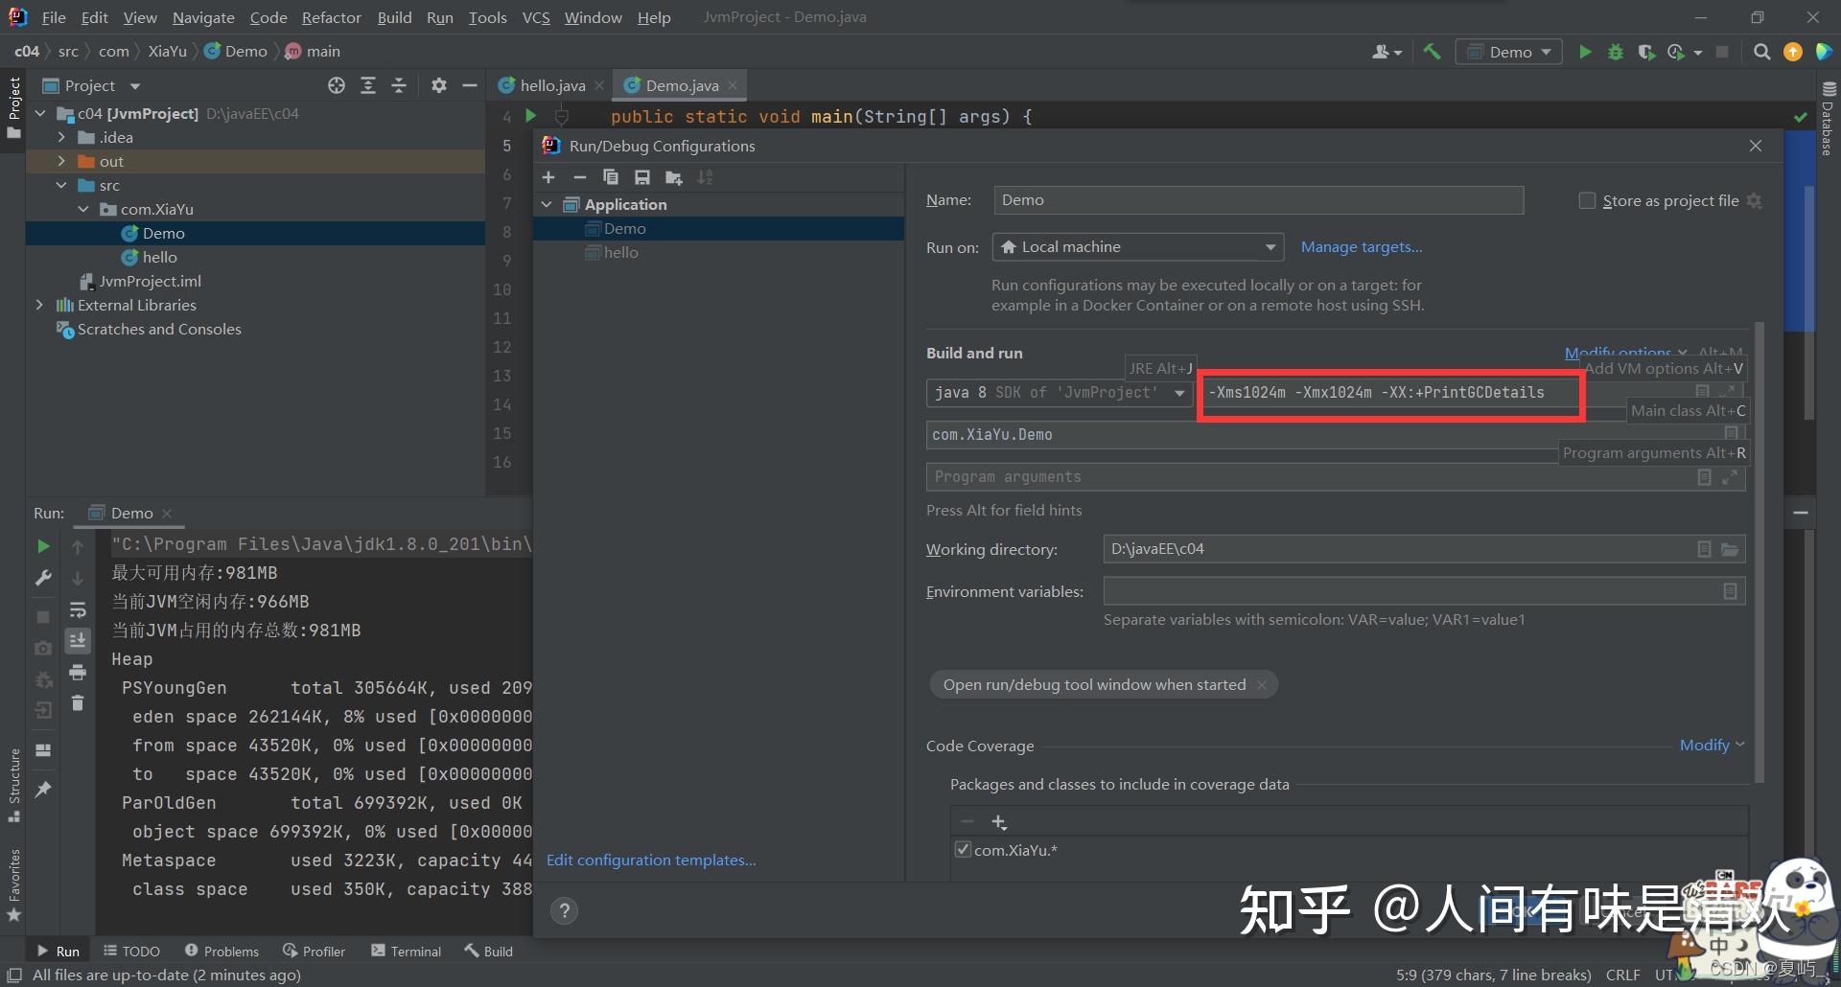Switch to the hello.java editor tab
1841x987 pixels.
click(551, 85)
